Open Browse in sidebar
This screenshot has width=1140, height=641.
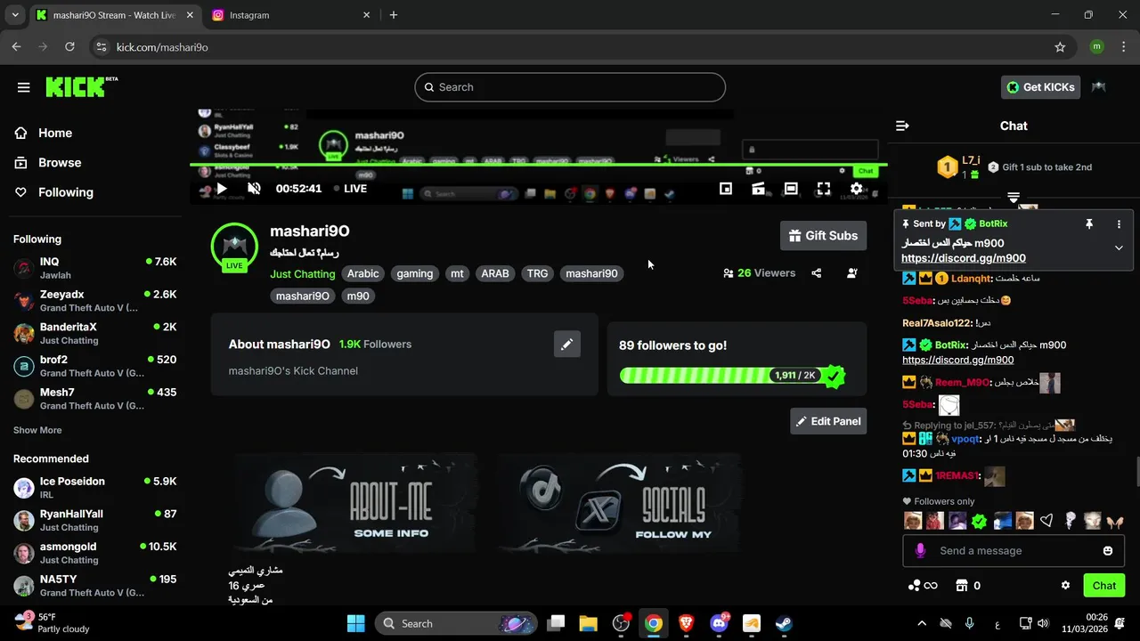point(60,163)
